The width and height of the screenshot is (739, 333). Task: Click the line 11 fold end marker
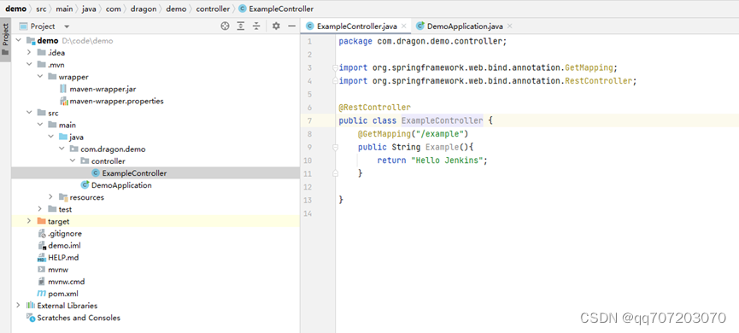[x=335, y=173]
